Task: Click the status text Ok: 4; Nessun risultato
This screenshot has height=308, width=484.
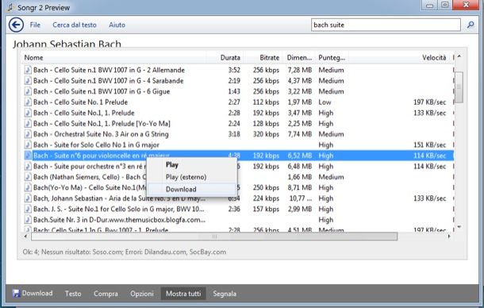Action: [124, 252]
